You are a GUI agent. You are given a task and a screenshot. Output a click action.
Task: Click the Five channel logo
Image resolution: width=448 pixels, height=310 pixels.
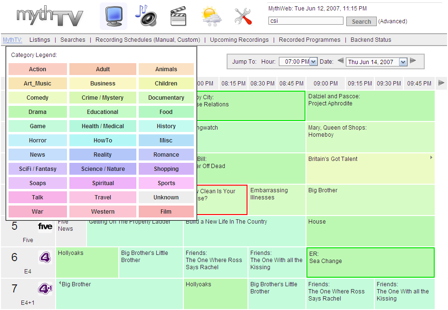(45, 226)
